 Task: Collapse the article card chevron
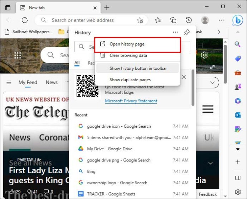(210, 163)
